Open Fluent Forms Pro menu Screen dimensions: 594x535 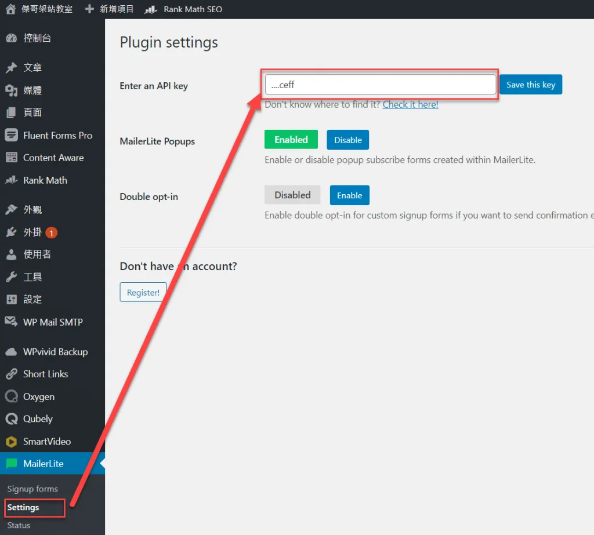(57, 135)
